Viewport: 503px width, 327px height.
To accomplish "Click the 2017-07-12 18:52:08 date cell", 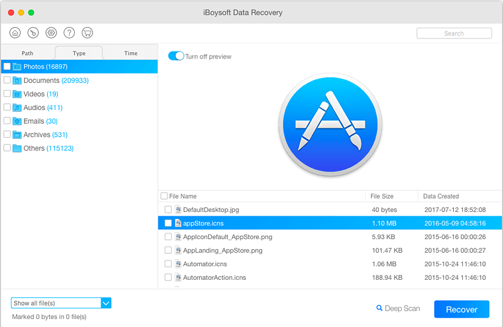I will point(455,210).
